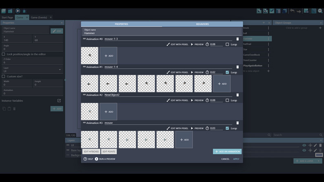Click the UI layer lighting effects icon
This screenshot has height=182, width=324.
(311, 145)
